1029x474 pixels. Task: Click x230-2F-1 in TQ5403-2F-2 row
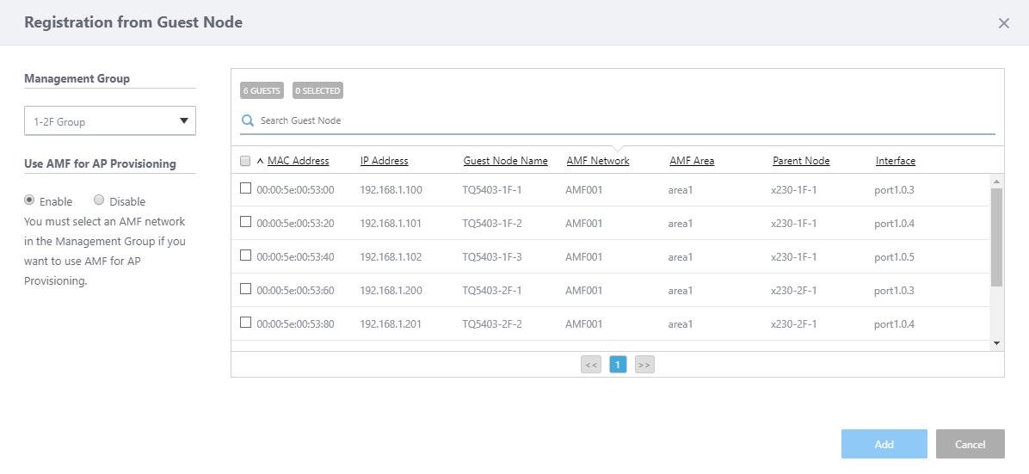tap(794, 324)
